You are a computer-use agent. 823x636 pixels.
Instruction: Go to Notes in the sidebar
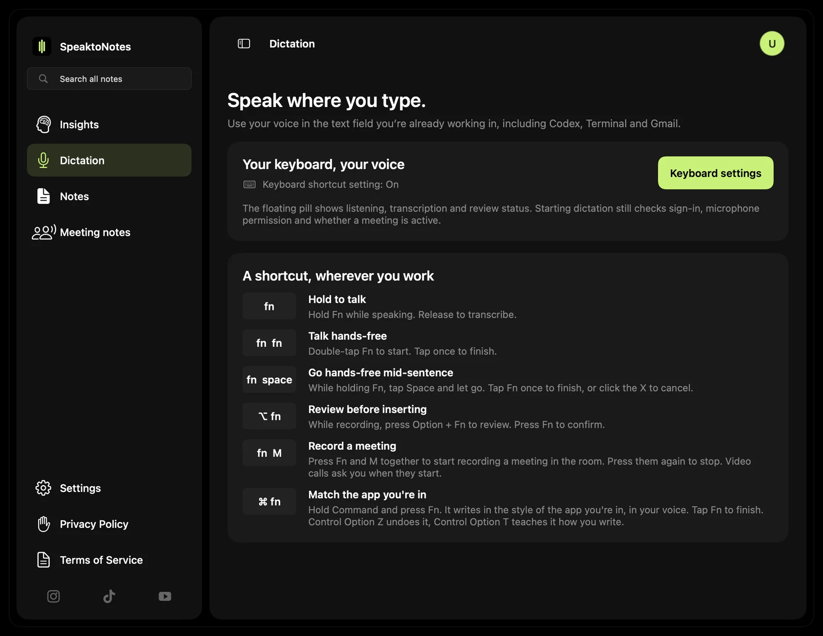[x=109, y=196]
